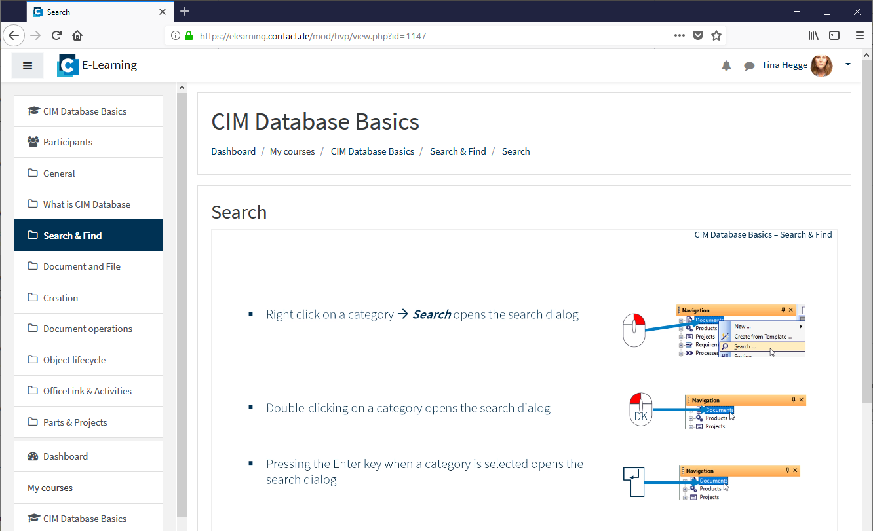This screenshot has width=873, height=531.
Task: Click My courses breadcrumb link
Action: pos(292,151)
